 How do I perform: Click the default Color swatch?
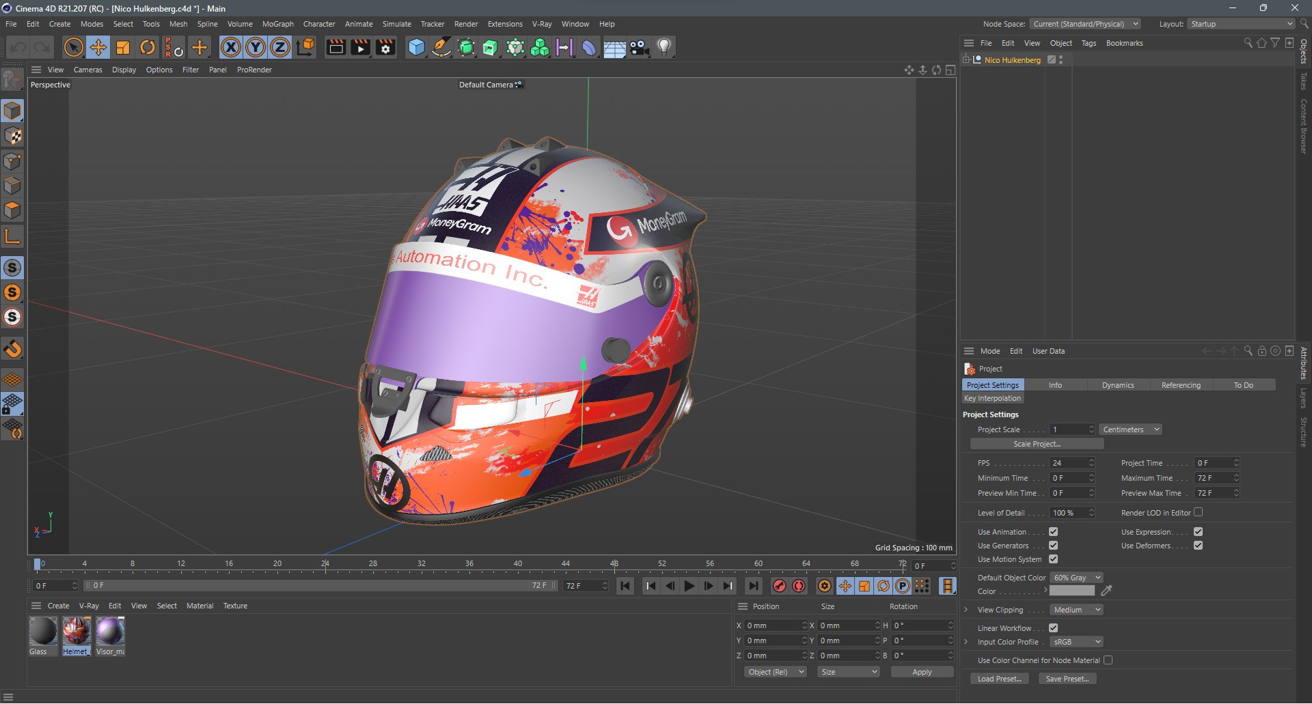pos(1071,591)
